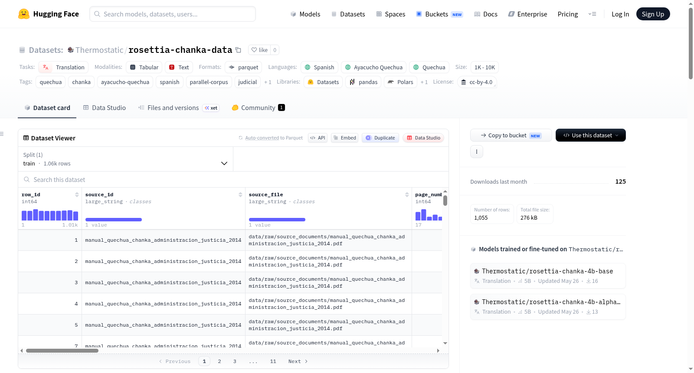The image size is (694, 373).
Task: Open the Spaces menu item
Action: (391, 14)
